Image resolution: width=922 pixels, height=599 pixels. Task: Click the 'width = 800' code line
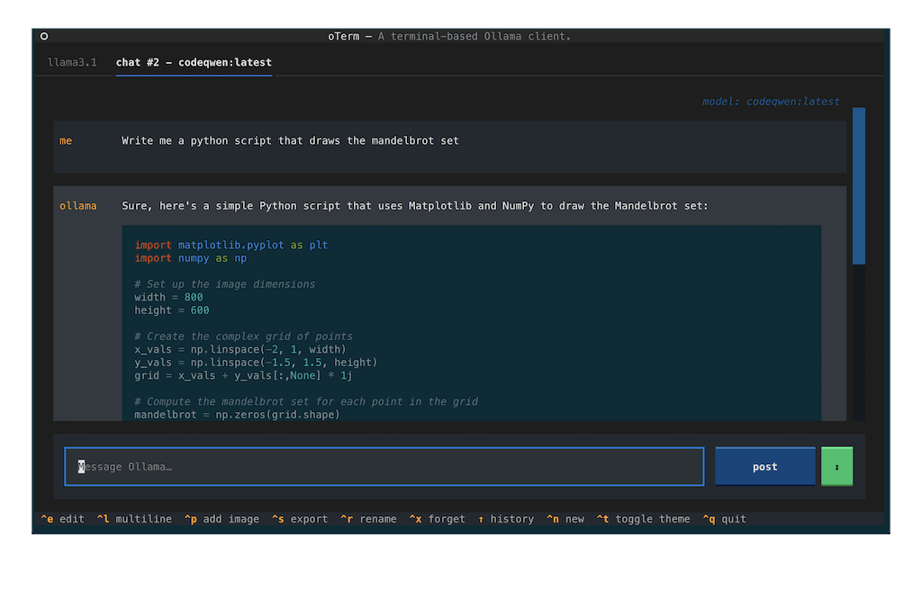(168, 297)
